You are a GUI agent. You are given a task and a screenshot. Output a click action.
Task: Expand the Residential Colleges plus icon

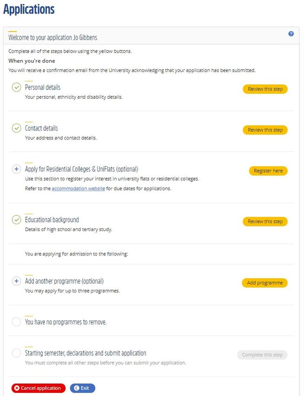[x=16, y=169]
